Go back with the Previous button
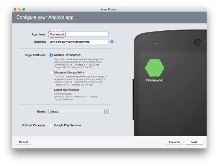This screenshot has width=219, height=164. [x=174, y=142]
